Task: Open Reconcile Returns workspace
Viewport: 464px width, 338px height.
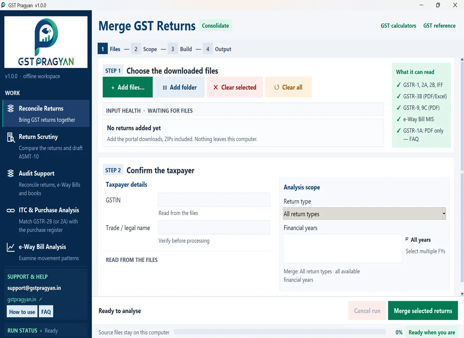Action: coord(46,113)
